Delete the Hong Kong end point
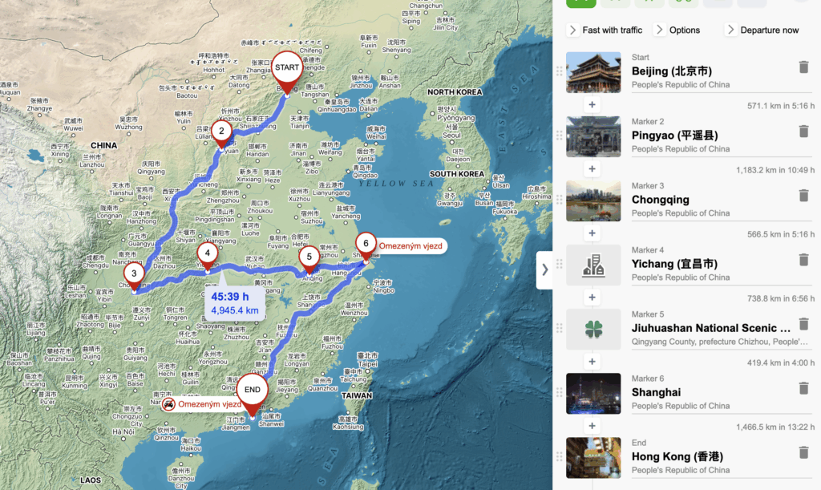 pos(803,453)
